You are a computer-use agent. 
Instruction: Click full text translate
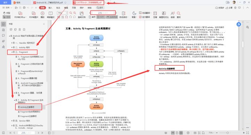(145, 17)
